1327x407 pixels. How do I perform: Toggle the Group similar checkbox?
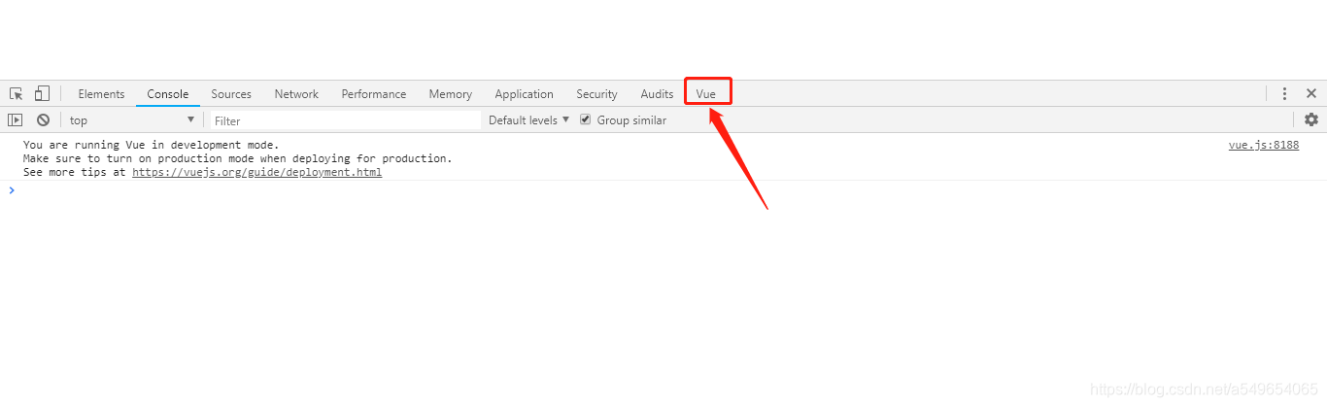pos(586,119)
